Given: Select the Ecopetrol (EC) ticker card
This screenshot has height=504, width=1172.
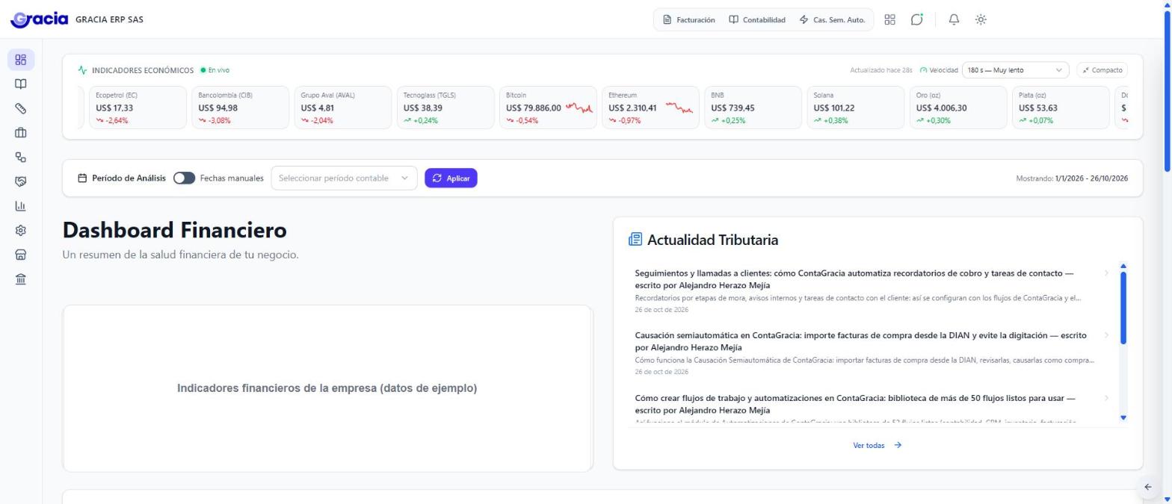Looking at the screenshot, I should (x=138, y=108).
